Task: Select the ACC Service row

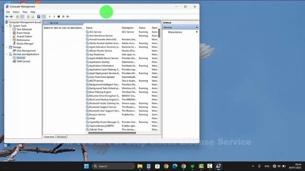Action: coord(122,32)
